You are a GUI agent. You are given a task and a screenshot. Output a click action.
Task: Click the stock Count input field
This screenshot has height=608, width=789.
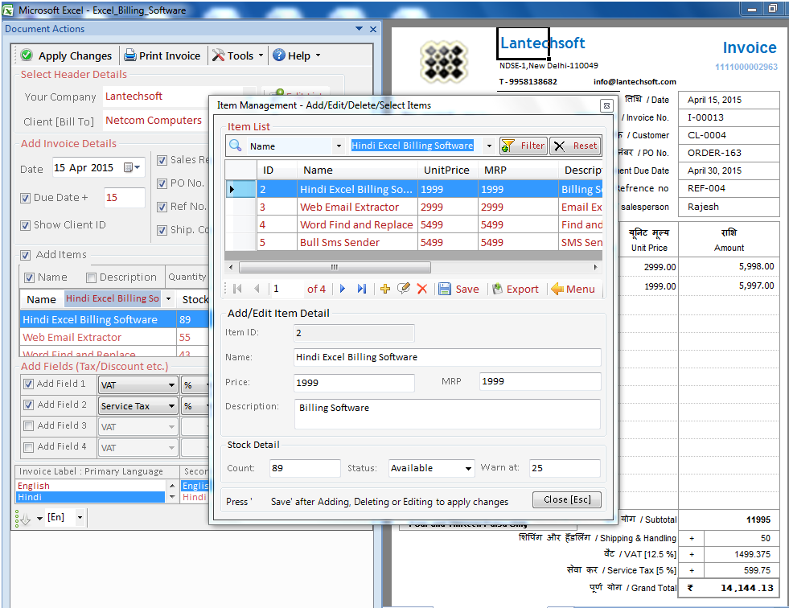point(305,468)
